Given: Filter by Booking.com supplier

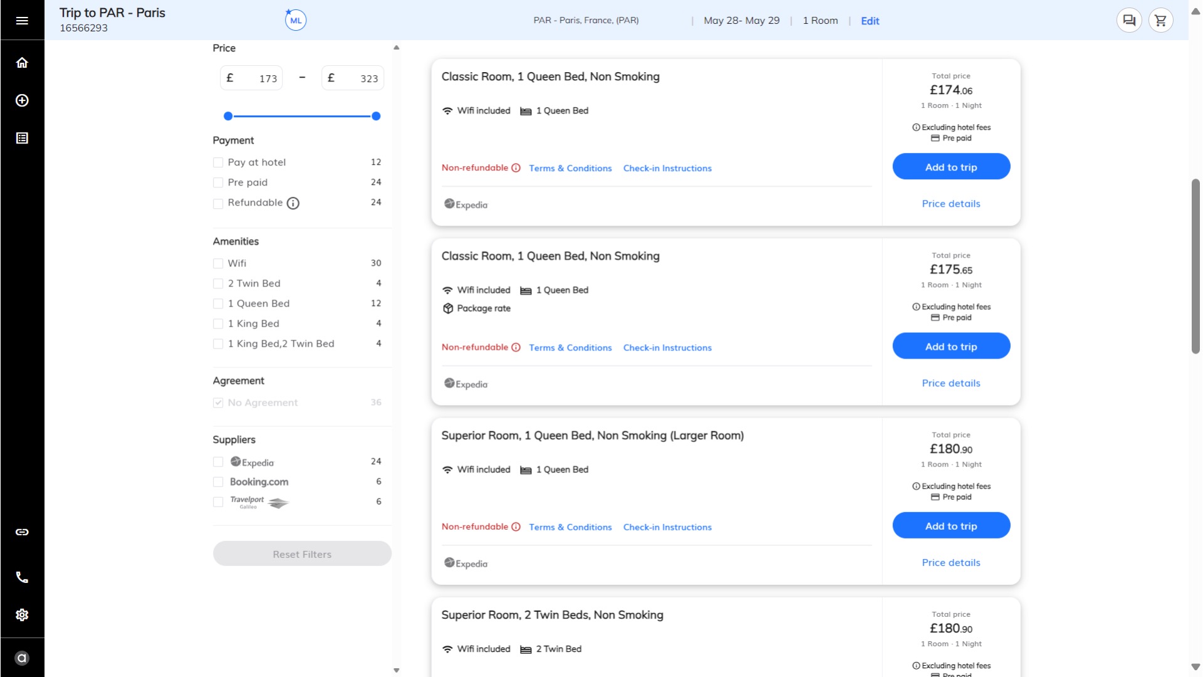Looking at the screenshot, I should click(218, 482).
